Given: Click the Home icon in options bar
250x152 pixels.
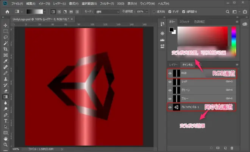Looking at the screenshot, I should click(7, 12).
